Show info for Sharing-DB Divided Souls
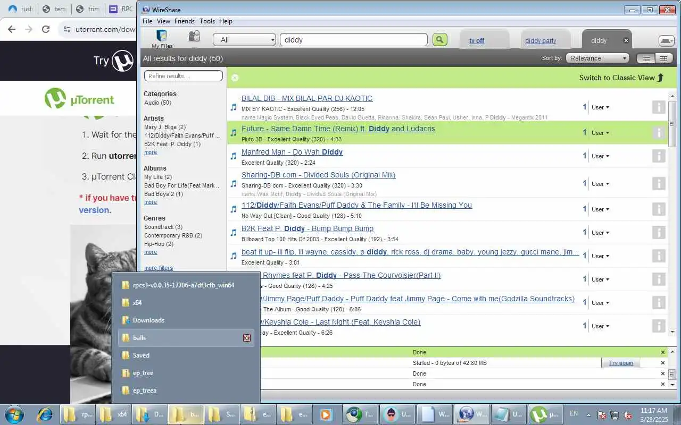The width and height of the screenshot is (681, 425). [659, 184]
